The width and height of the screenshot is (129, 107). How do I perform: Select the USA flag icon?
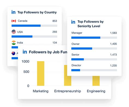pyautogui.click(x=14, y=32)
